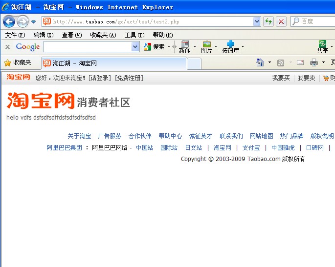Viewport: 335px width, 267px height.
Task: Open the 文件(F) menu
Action: pyautogui.click(x=15, y=35)
